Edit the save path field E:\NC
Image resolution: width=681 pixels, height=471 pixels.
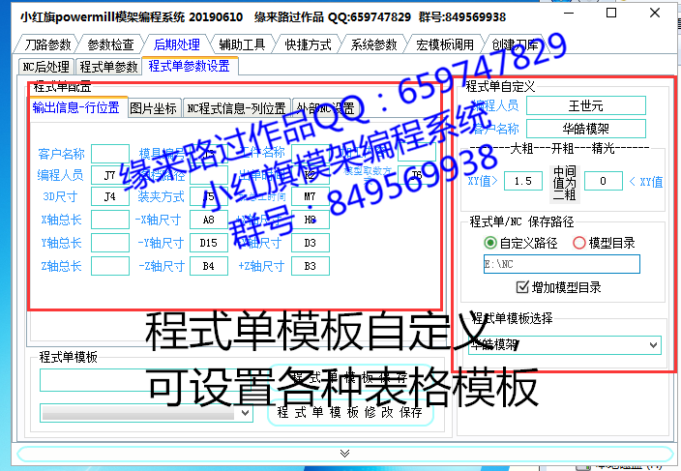[562, 264]
